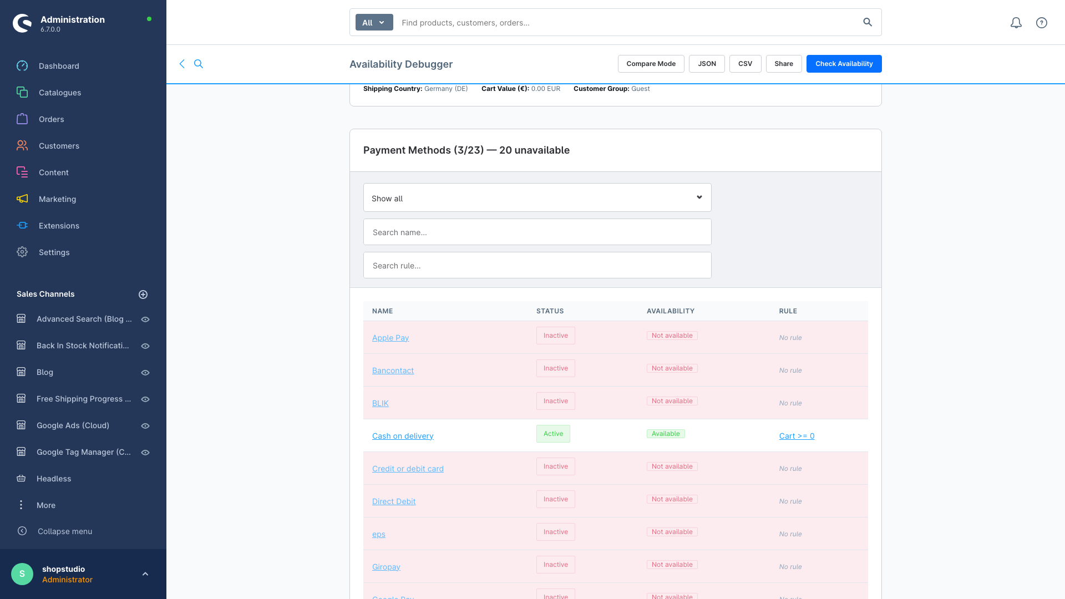Toggle eye icon for Google Ads channel
The height and width of the screenshot is (599, 1065).
145,426
